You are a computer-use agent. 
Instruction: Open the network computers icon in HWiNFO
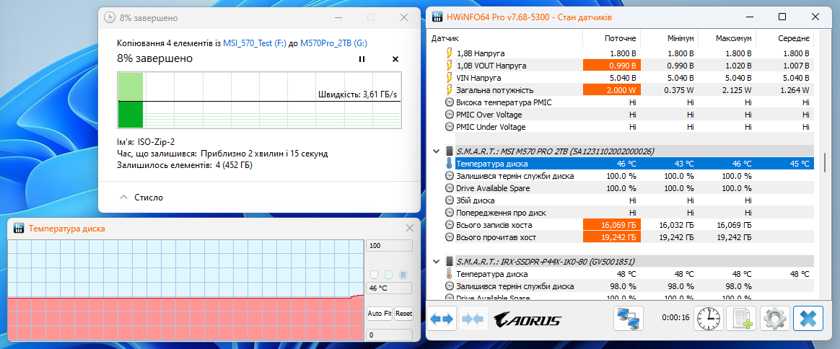(628, 319)
